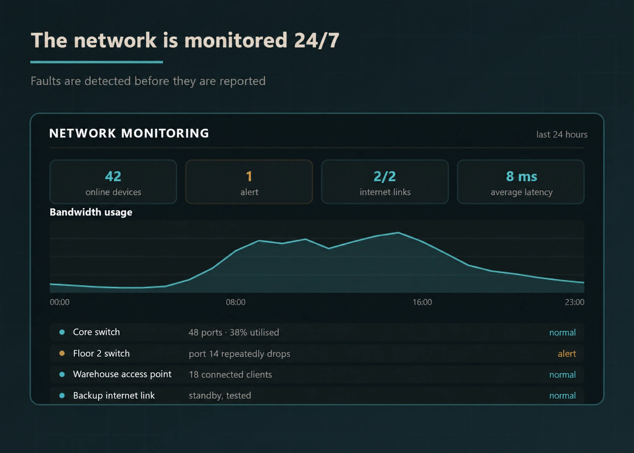Click normal status of Backup internet link

tap(562, 396)
